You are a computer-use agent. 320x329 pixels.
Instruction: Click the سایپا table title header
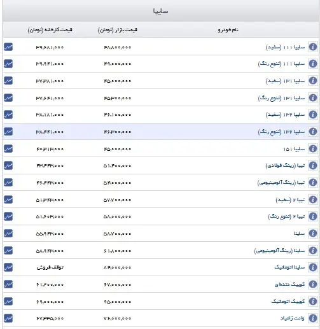click(160, 11)
